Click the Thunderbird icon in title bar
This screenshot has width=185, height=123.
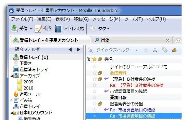[11, 11]
